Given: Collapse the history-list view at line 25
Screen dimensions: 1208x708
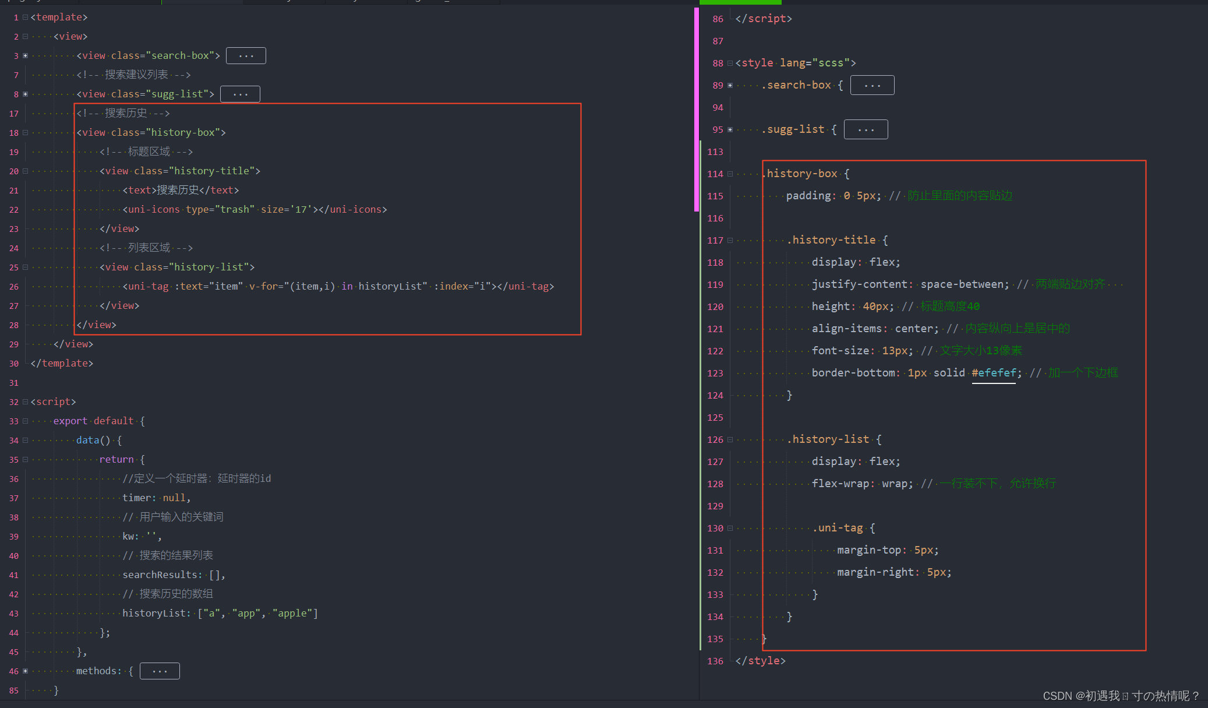Looking at the screenshot, I should click(25, 267).
